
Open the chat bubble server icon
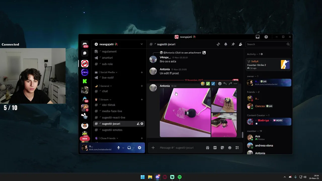[x=85, y=53]
